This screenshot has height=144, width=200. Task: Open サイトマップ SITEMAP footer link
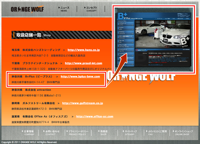coord(130,133)
